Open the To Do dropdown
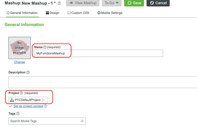This screenshot has height=128, width=197. click(x=112, y=3)
